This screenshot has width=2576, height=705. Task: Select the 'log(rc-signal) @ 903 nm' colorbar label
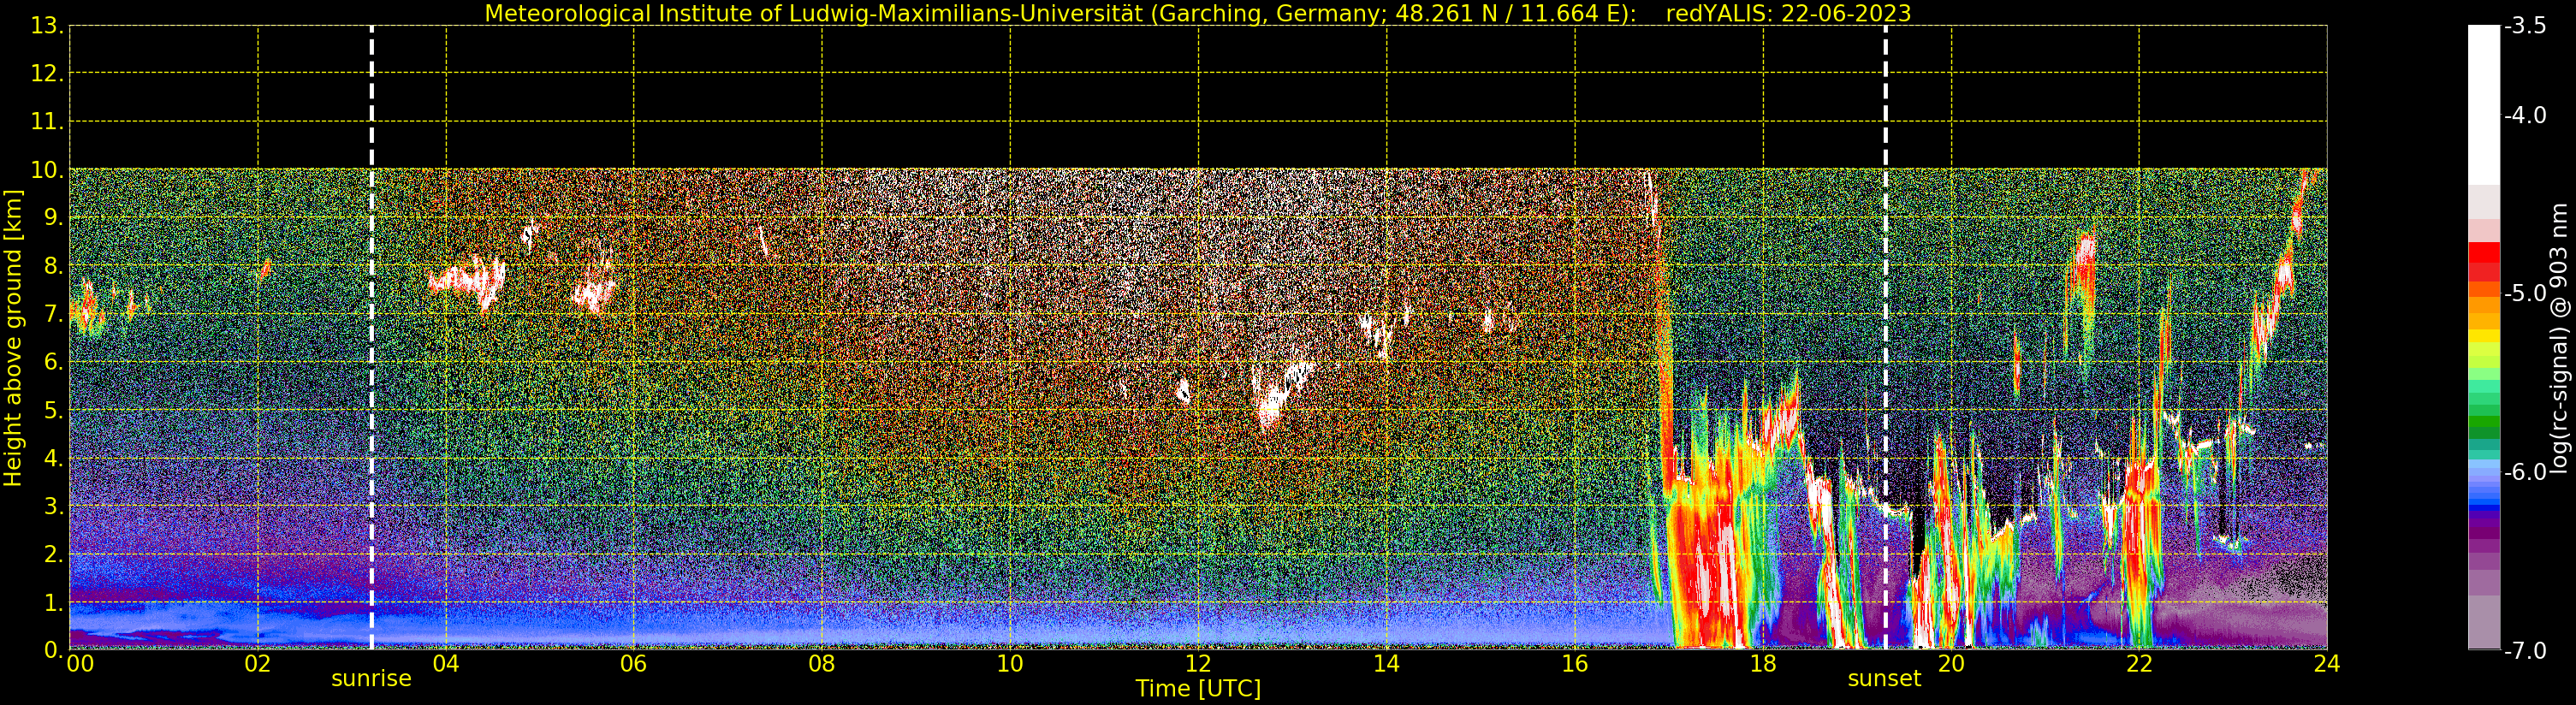(2559, 338)
